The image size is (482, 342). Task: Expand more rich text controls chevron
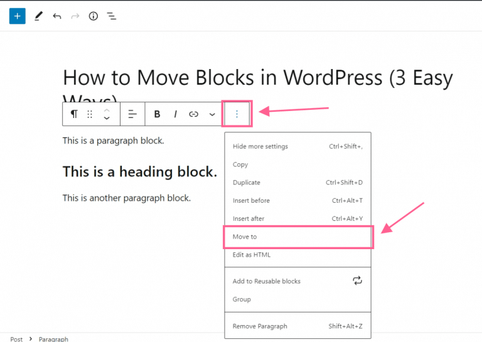[212, 114]
